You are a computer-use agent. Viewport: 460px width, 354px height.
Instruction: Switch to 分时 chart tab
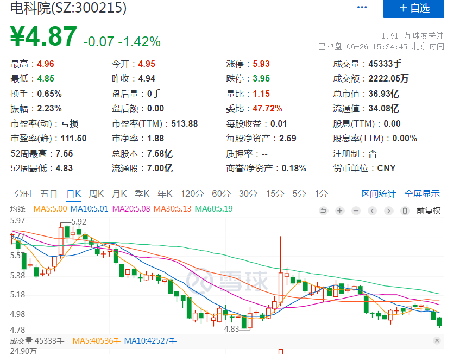[23, 194]
